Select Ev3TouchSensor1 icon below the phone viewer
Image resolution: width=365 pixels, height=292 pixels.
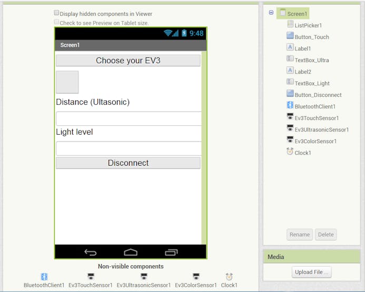(x=91, y=276)
